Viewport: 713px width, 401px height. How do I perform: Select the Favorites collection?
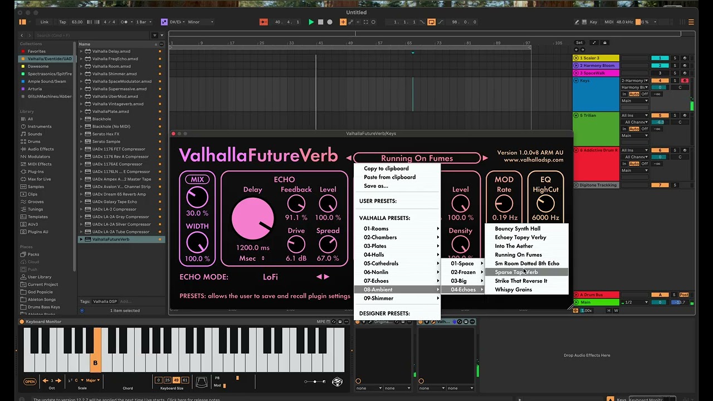click(x=37, y=51)
